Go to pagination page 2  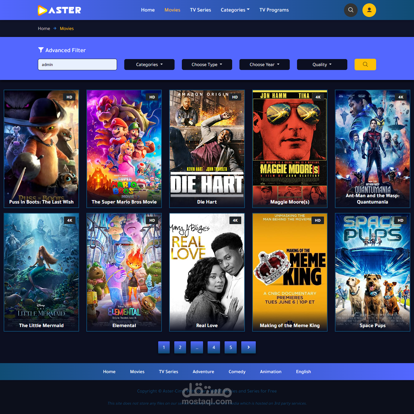tap(180, 347)
